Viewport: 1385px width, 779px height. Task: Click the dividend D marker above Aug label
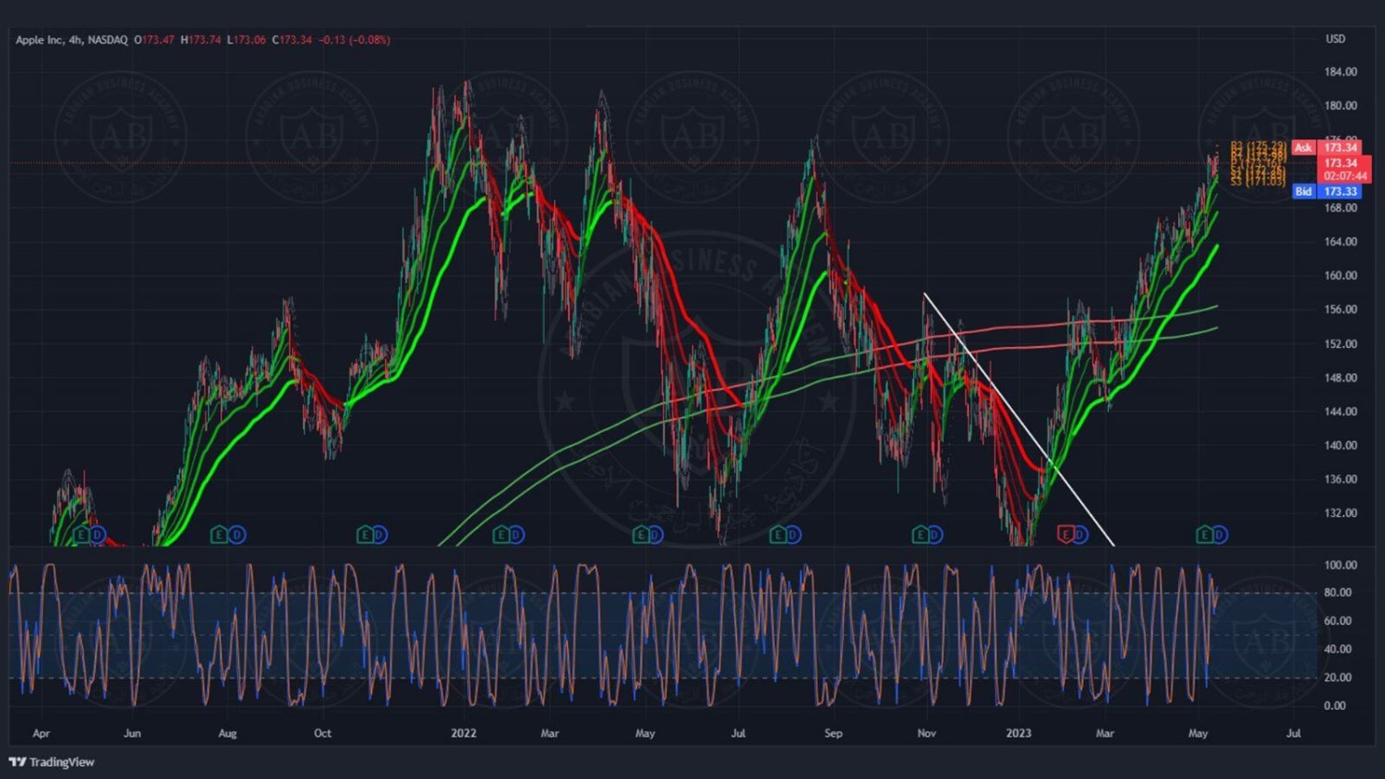(236, 534)
